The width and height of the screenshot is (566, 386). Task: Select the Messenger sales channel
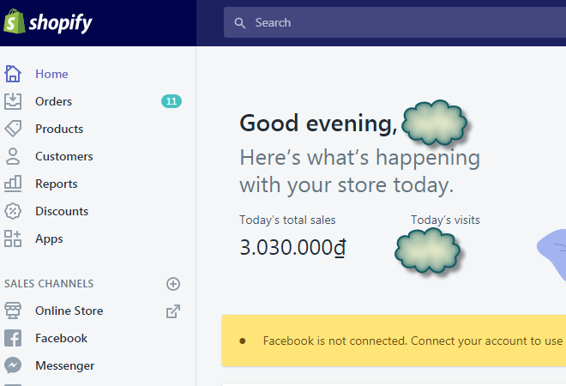(x=64, y=365)
